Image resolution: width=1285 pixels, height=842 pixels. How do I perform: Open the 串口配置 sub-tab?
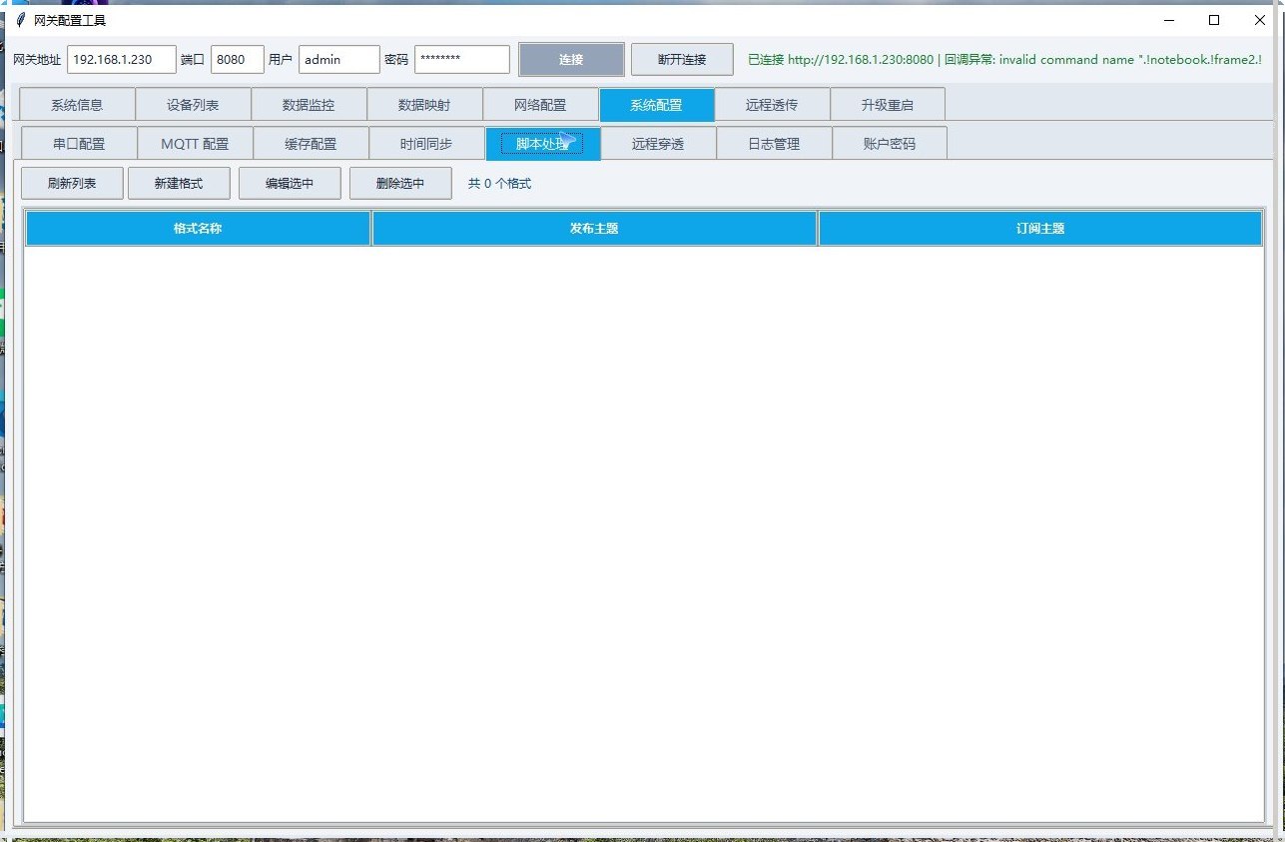[79, 143]
